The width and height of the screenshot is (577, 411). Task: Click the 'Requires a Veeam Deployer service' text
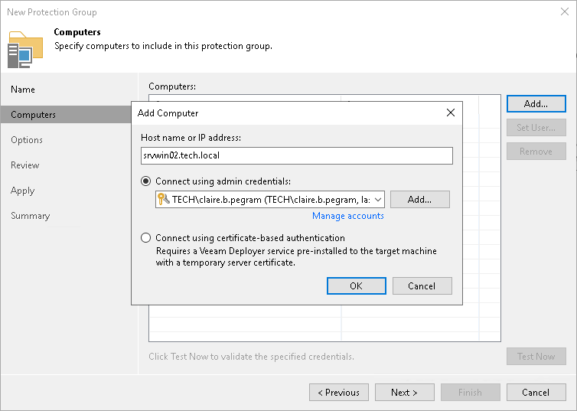pyautogui.click(x=296, y=256)
